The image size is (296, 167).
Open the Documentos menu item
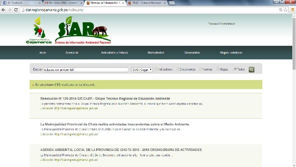(192, 53)
